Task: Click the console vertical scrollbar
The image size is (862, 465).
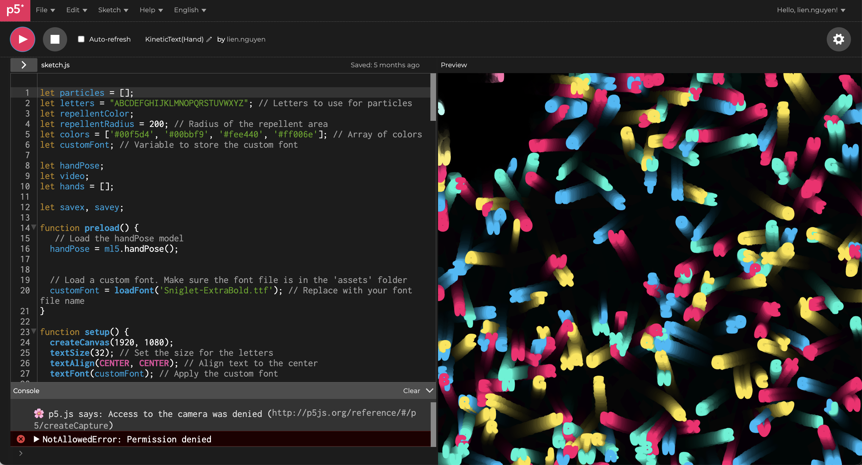Action: pyautogui.click(x=433, y=424)
